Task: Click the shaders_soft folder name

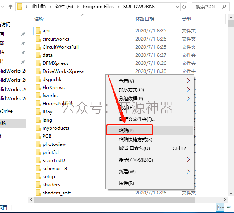Action: coord(56,193)
